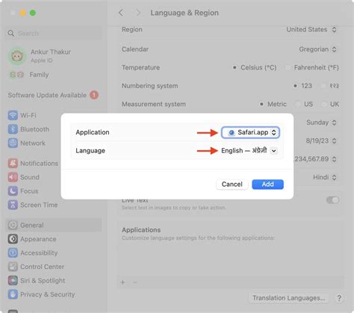354x313 pixels.
Task: Open Focus moon icon
Action: pyautogui.click(x=13, y=191)
